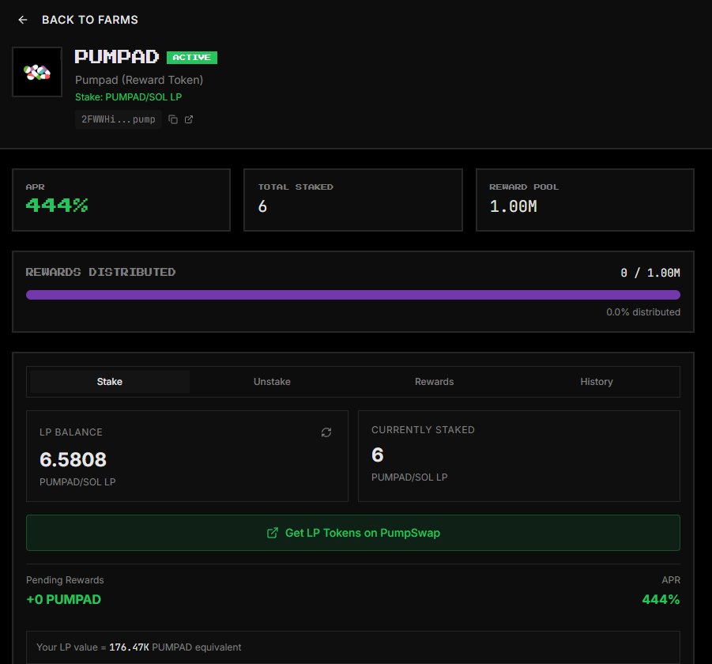This screenshot has width=712, height=664.
Task: Click PUMPAD/SOL LP under LP balance
Action: coord(77,482)
